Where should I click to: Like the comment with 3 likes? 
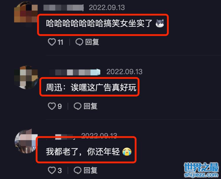click(x=52, y=170)
